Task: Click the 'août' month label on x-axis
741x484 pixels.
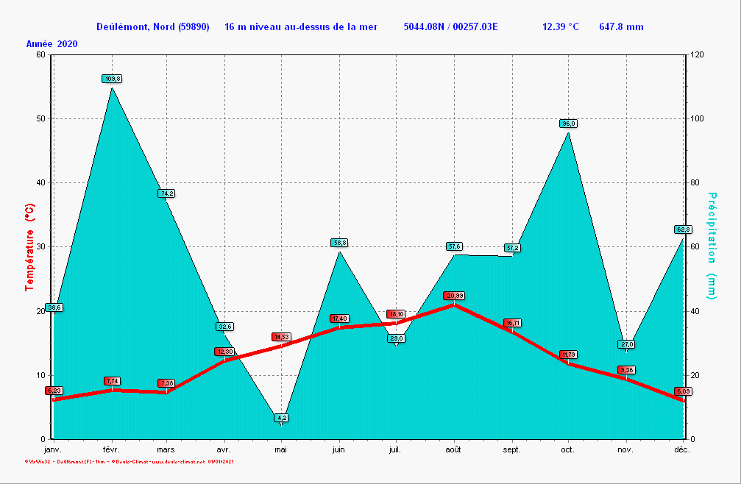Action: coord(453,449)
